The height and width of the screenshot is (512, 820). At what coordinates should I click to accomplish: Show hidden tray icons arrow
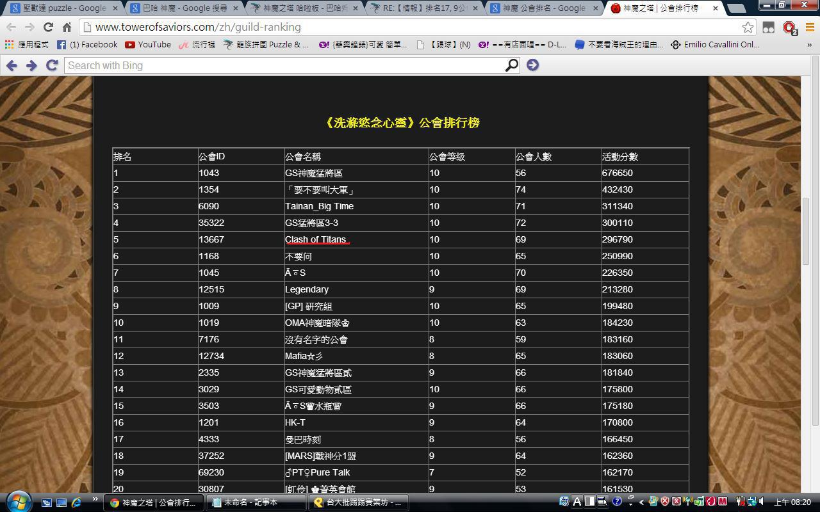coord(641,502)
